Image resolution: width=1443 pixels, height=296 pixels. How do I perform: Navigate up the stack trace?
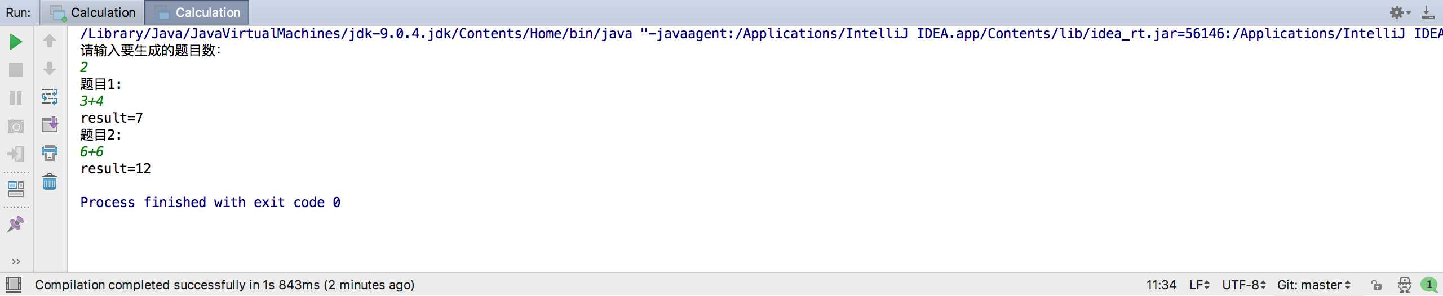[x=50, y=41]
